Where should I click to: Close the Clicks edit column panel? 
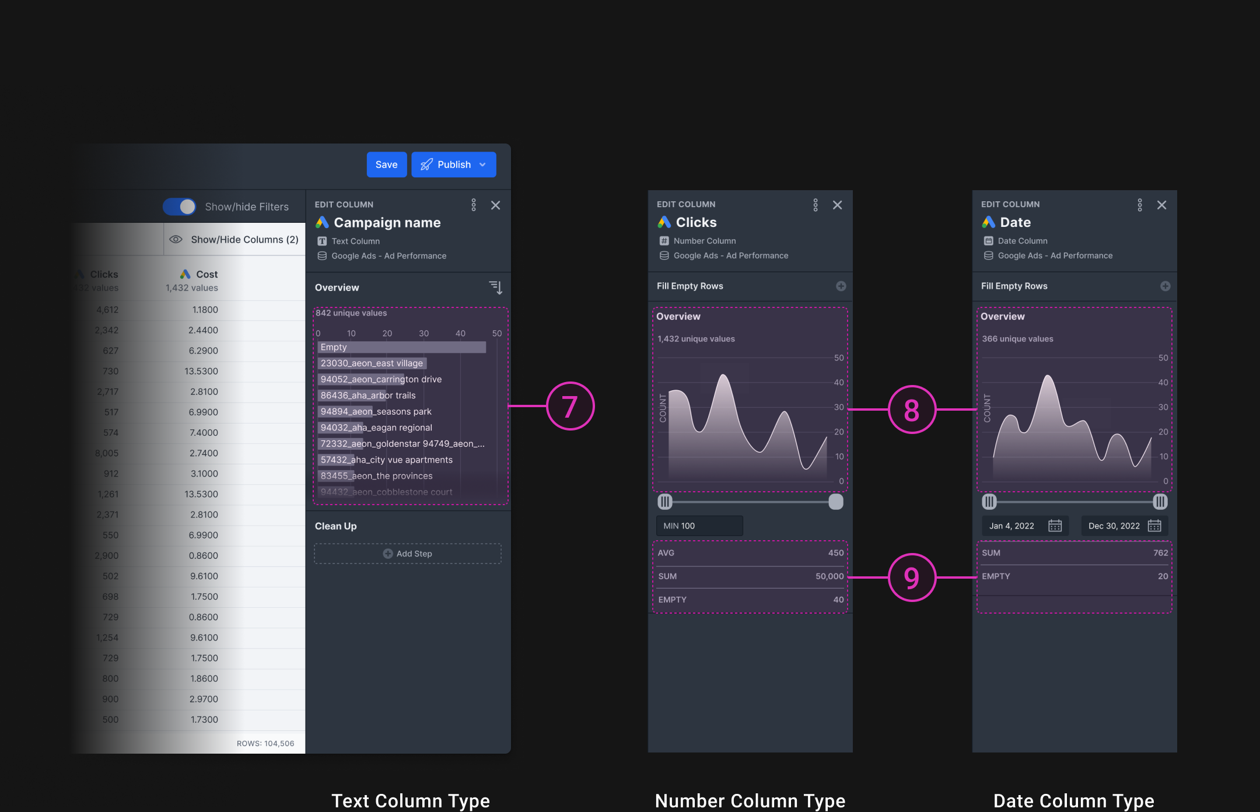tap(837, 205)
